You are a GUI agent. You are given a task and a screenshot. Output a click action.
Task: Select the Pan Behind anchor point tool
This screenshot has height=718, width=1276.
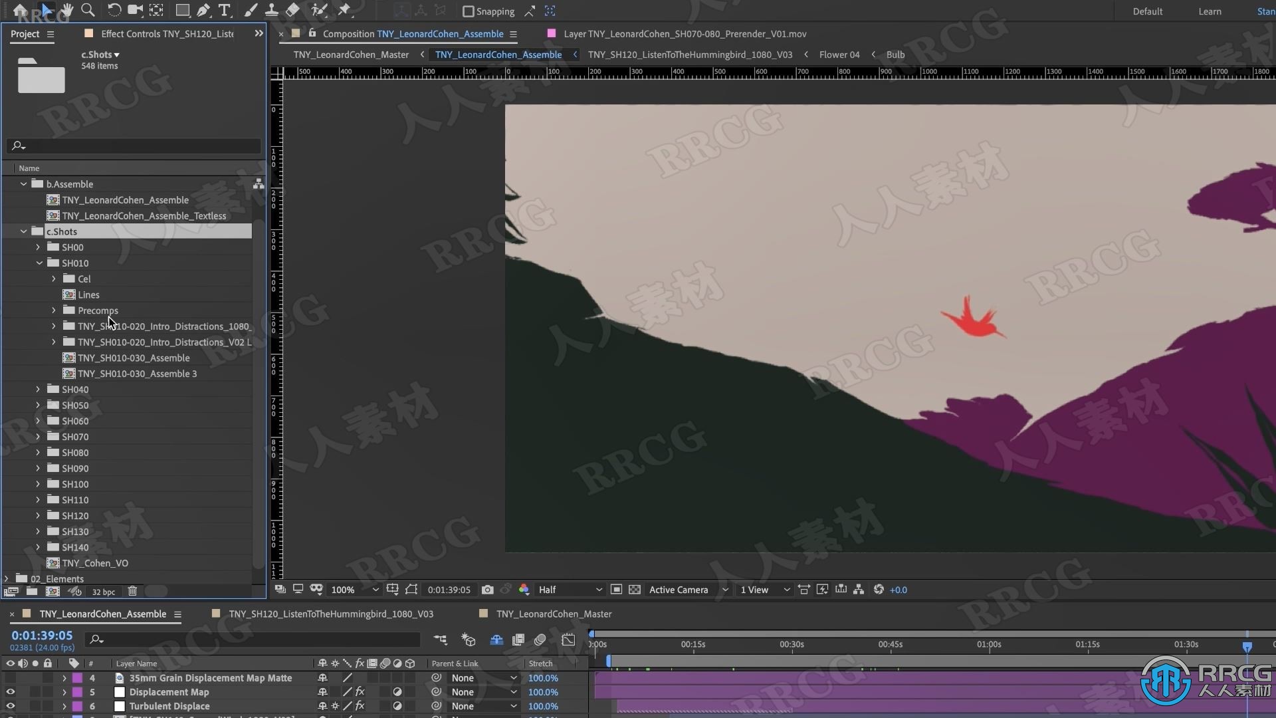156,10
